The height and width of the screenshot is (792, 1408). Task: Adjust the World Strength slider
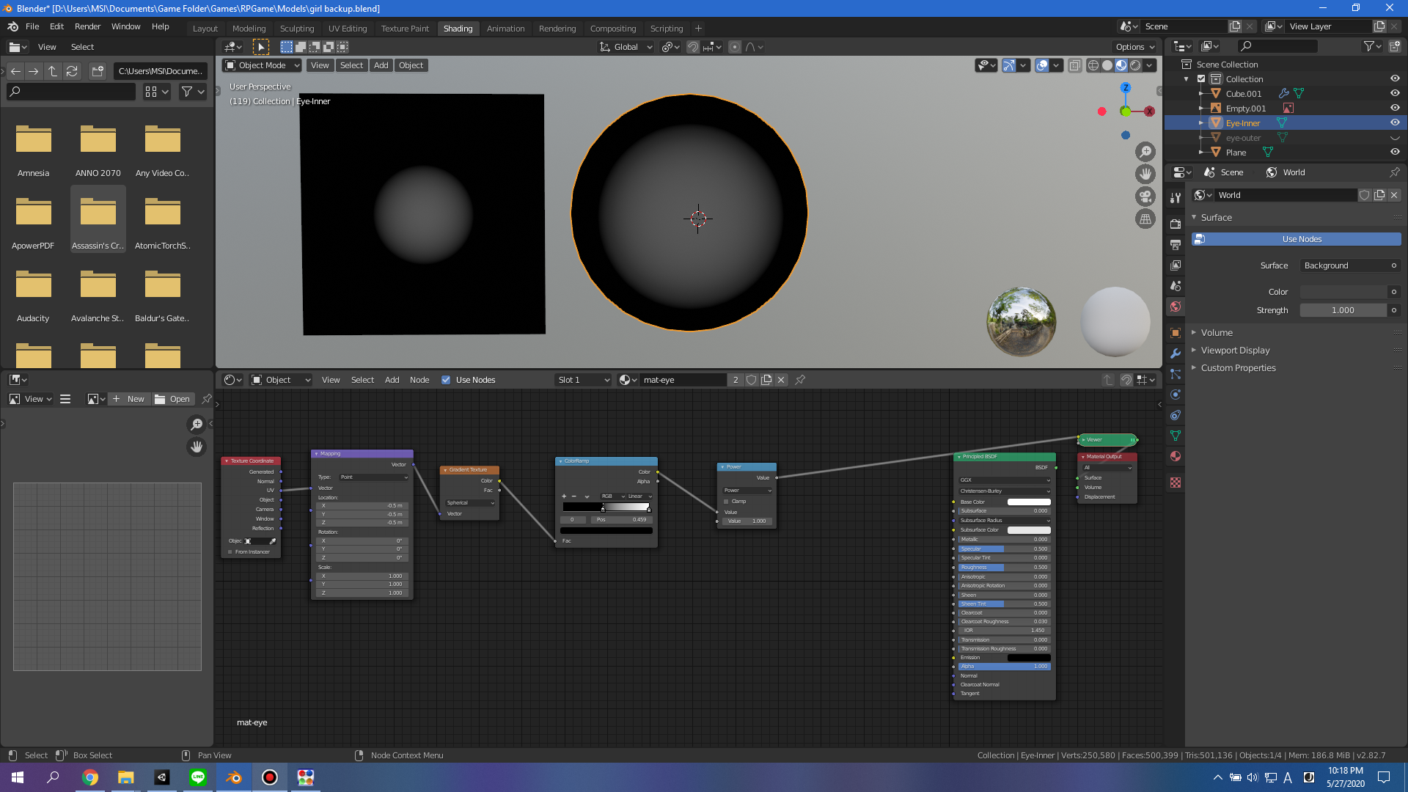point(1343,310)
